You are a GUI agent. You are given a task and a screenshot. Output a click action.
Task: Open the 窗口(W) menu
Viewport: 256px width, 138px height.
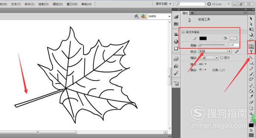tap(72, 4)
